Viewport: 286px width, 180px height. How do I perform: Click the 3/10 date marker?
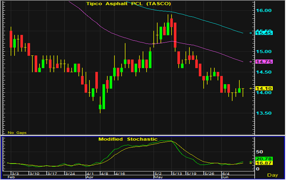click(34, 174)
